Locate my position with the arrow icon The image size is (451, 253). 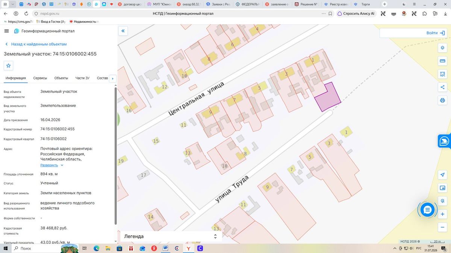pos(442,175)
